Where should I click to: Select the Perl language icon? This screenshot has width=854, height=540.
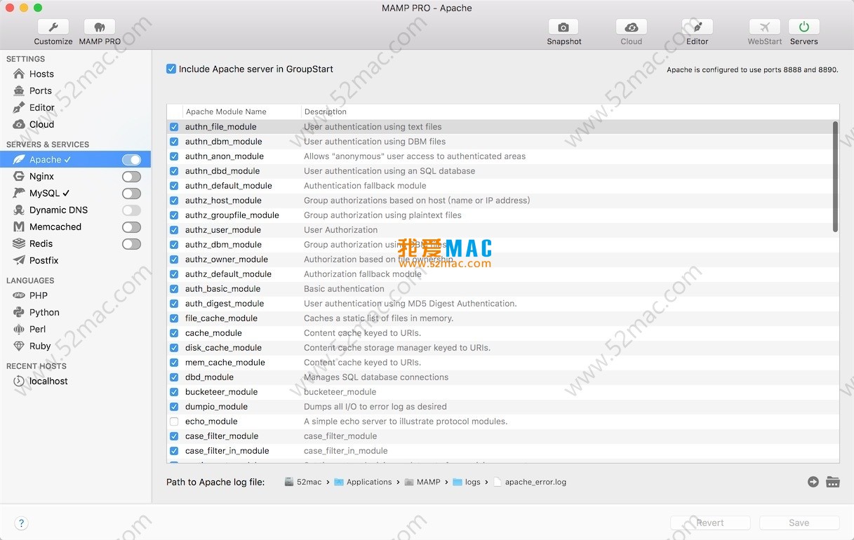tap(19, 329)
